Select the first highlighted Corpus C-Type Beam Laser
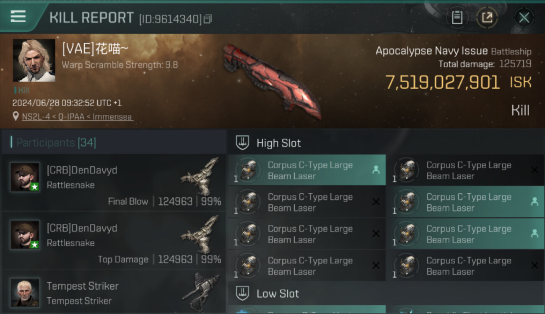 (x=307, y=170)
